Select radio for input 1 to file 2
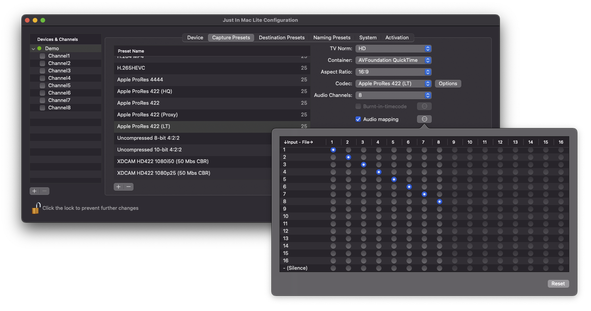The height and width of the screenshot is (311, 591). tap(348, 150)
